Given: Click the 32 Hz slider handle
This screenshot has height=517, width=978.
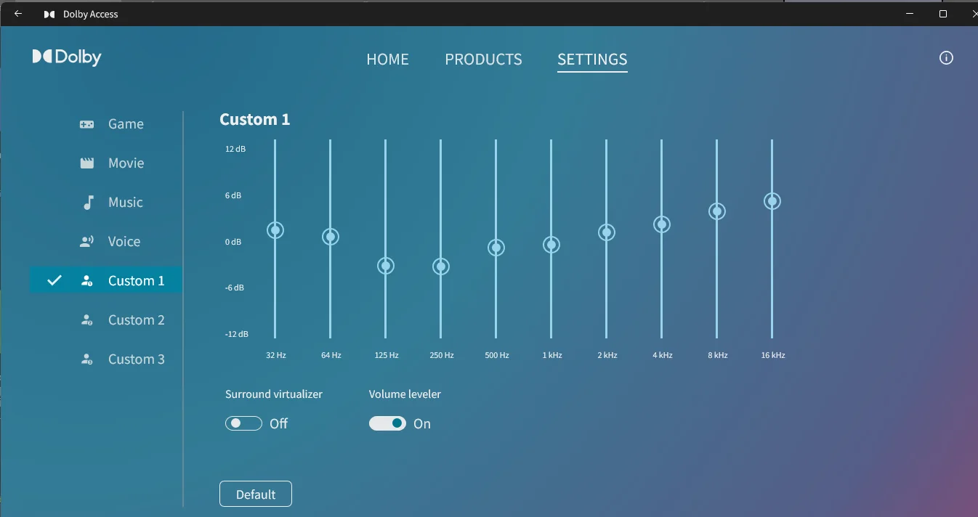Looking at the screenshot, I should pos(275,230).
